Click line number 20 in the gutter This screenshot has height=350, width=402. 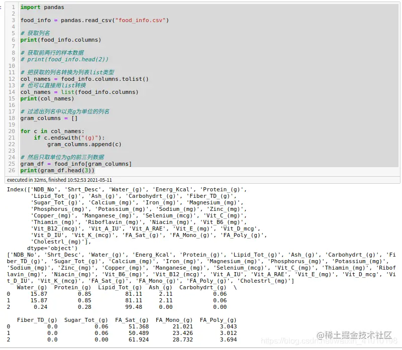click(12, 131)
